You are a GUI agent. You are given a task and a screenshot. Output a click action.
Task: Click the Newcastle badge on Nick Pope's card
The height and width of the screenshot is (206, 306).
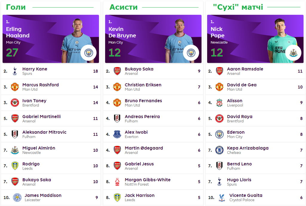(x=293, y=53)
